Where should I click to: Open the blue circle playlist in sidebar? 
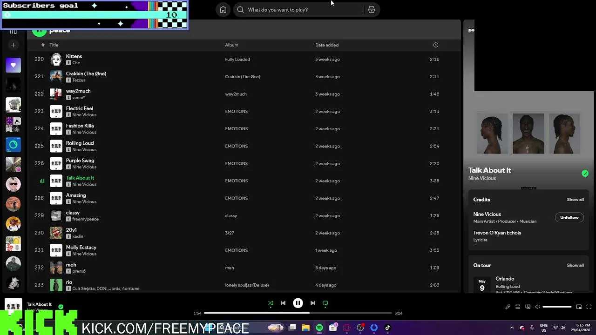point(13,145)
